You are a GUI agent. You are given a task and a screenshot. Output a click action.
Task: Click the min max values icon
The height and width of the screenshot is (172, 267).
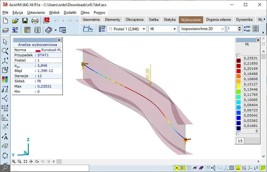pos(247,29)
